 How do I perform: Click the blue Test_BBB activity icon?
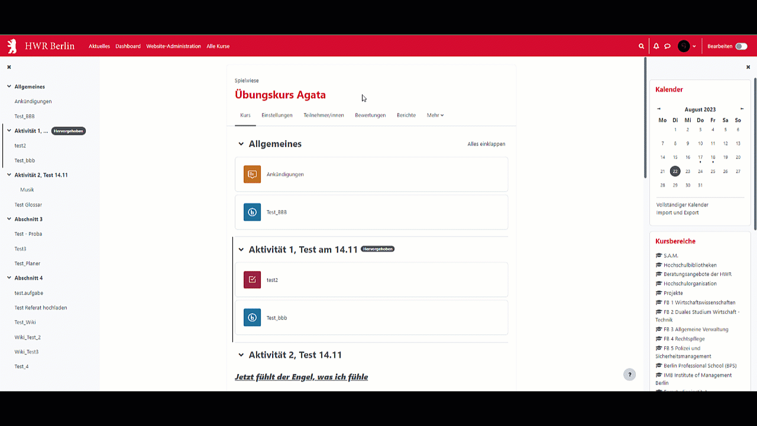click(252, 212)
